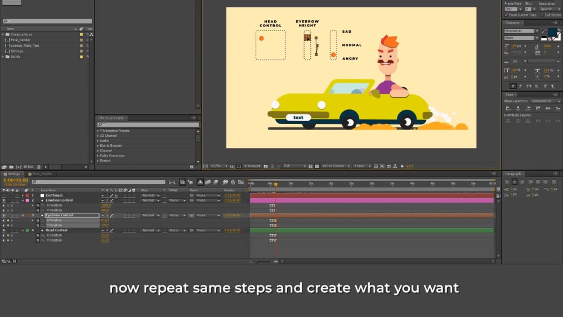Expand Blur & Sharpen effects category
Screen dimensions: 563x317
pyautogui.click(x=97, y=146)
